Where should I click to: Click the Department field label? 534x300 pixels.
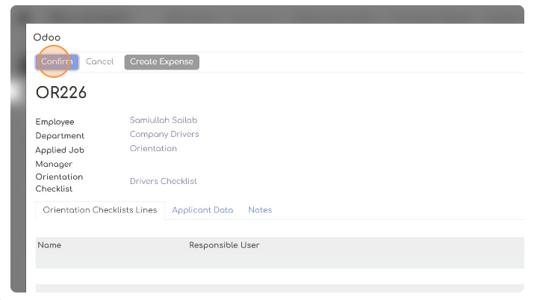click(60, 136)
